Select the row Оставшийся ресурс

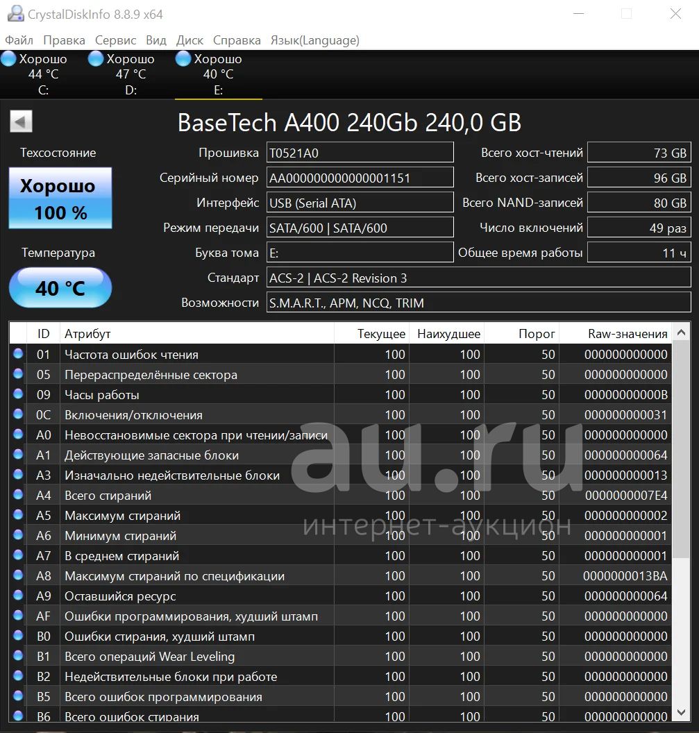(x=340, y=596)
